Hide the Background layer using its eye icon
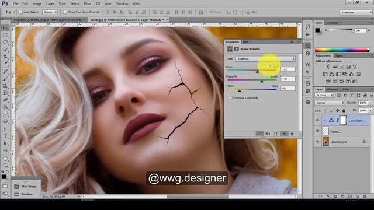 pos(317,142)
